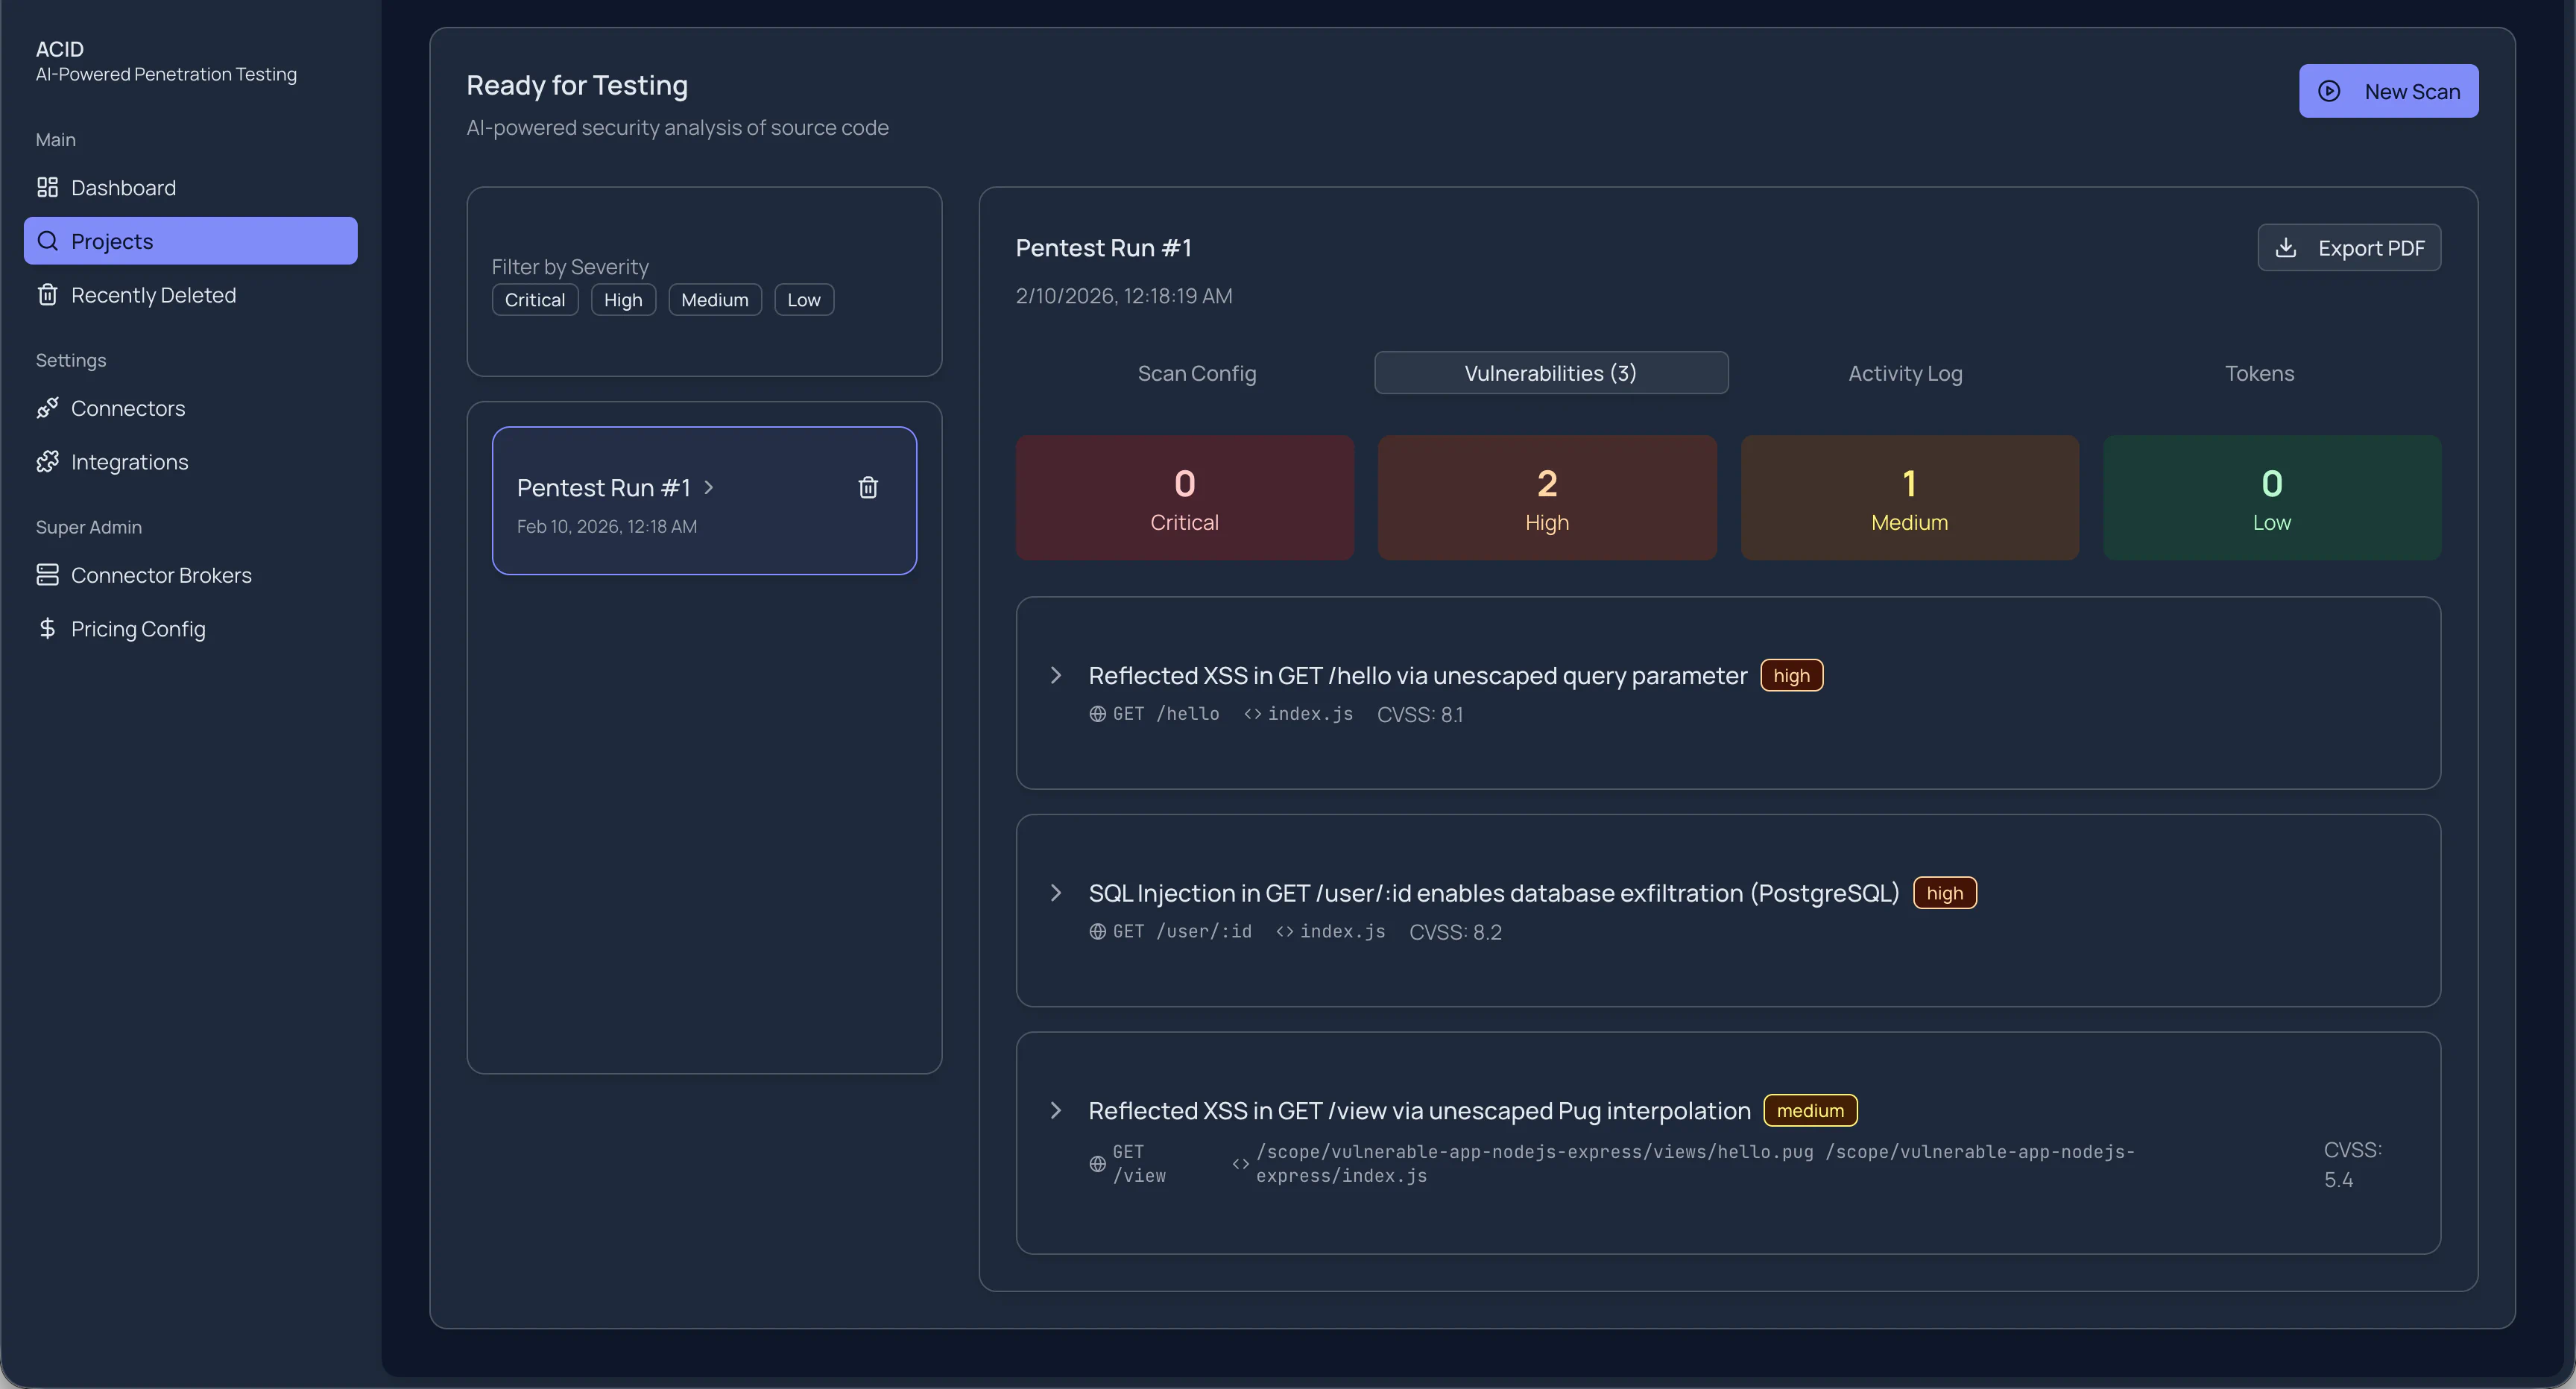Click high badge on SQL Injection finding
The image size is (2576, 1389).
click(x=1944, y=892)
